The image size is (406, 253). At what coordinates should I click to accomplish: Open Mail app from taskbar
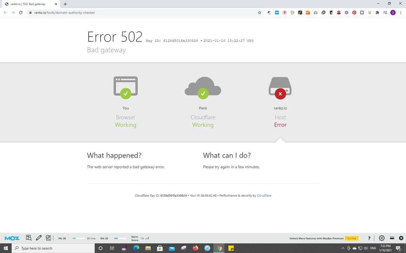coord(172,248)
